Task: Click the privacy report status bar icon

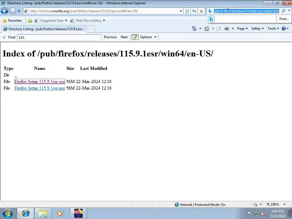Action: pyautogui.click(x=255, y=204)
